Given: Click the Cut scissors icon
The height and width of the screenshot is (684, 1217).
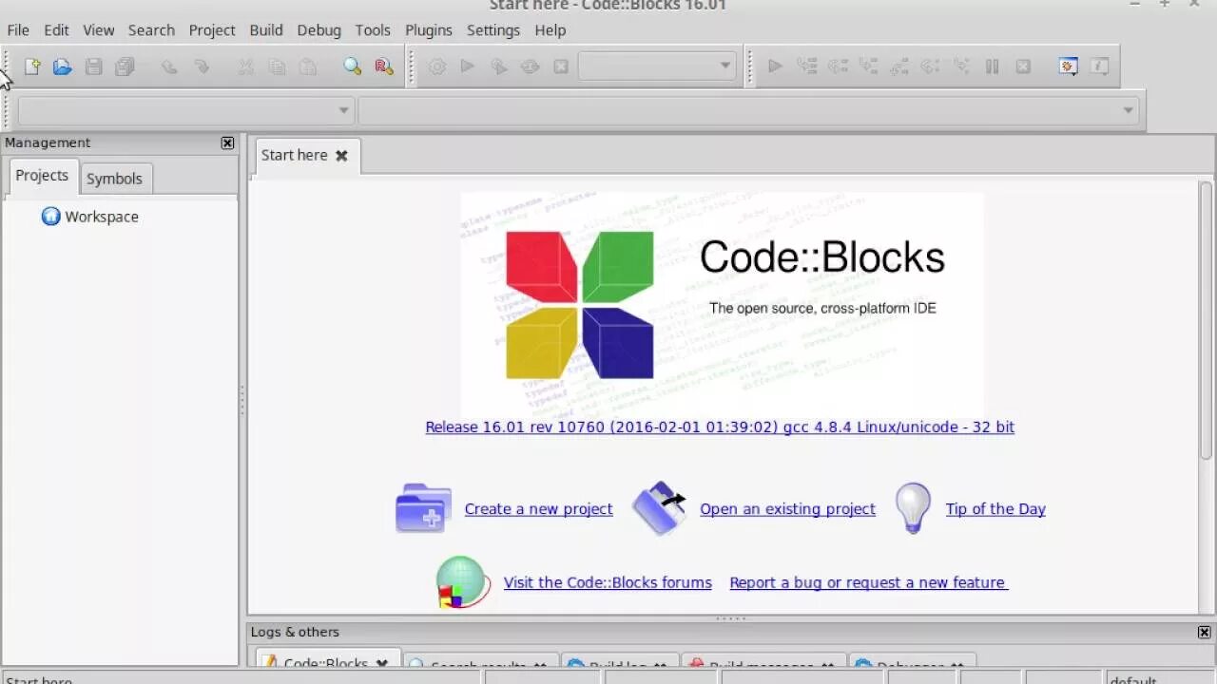Looking at the screenshot, I should pos(246,66).
